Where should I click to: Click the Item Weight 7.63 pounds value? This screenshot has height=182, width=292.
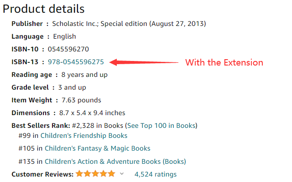point(78,100)
